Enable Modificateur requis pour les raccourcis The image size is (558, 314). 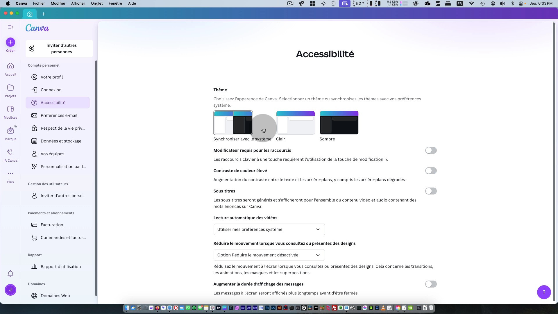[x=431, y=150]
